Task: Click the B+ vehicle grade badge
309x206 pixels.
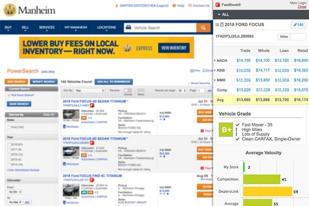Action: (x=226, y=130)
